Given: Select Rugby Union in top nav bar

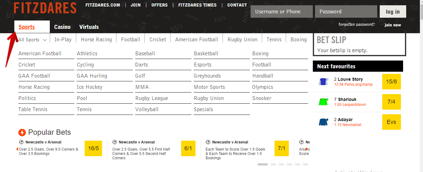Looking at the screenshot, I should [x=242, y=40].
